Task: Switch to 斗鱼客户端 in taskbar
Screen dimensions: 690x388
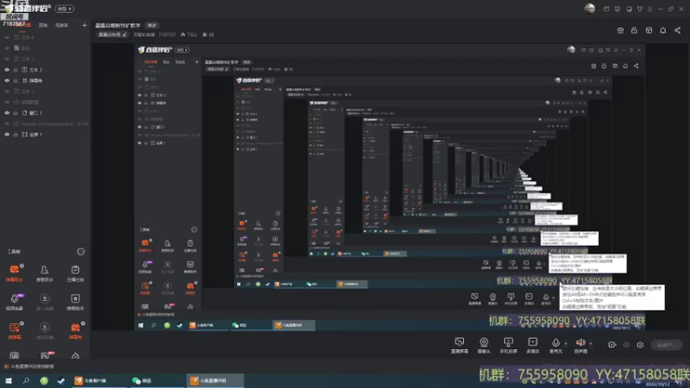Action: tap(99, 380)
